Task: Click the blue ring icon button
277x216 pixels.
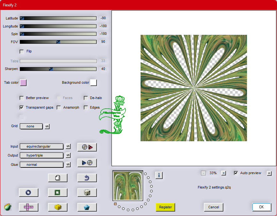Action: click(x=28, y=192)
